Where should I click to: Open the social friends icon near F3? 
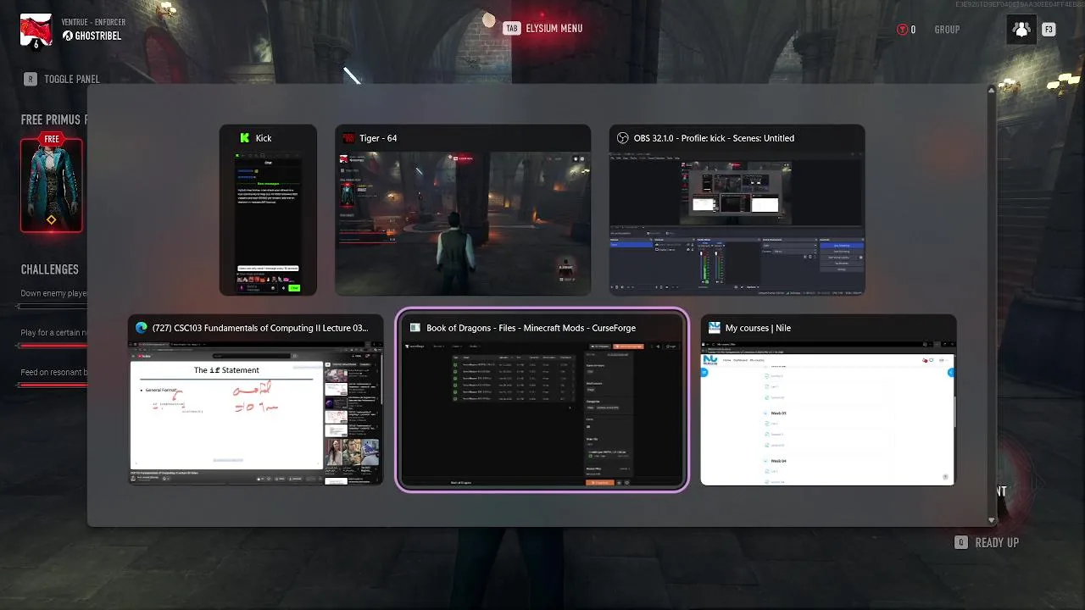tap(1021, 30)
